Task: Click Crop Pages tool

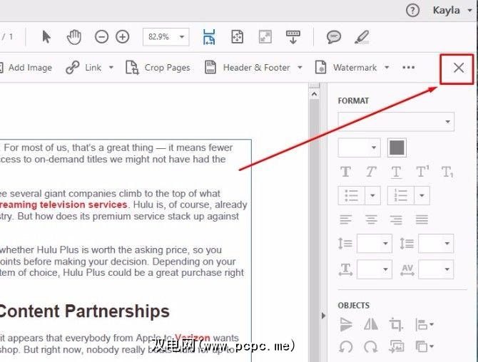Action: click(158, 68)
